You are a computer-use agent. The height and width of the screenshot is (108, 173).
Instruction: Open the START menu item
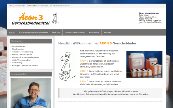[x=12, y=32]
